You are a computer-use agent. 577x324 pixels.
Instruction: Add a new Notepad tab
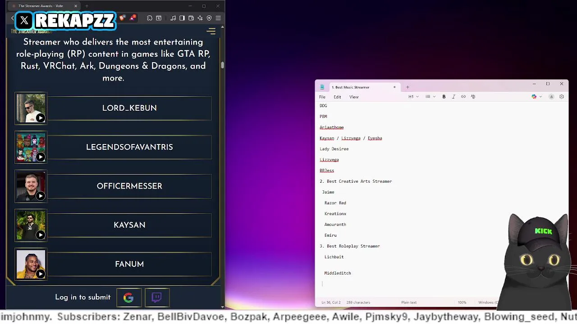pyautogui.click(x=408, y=87)
